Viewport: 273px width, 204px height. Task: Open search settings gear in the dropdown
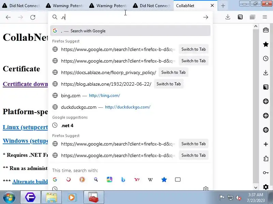tap(206, 188)
